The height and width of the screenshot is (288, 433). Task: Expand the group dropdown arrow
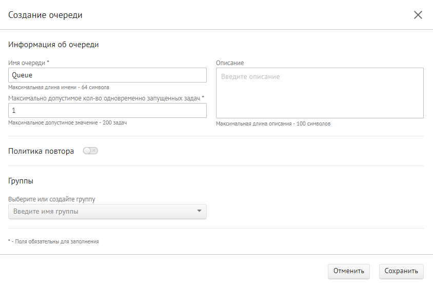(x=199, y=212)
